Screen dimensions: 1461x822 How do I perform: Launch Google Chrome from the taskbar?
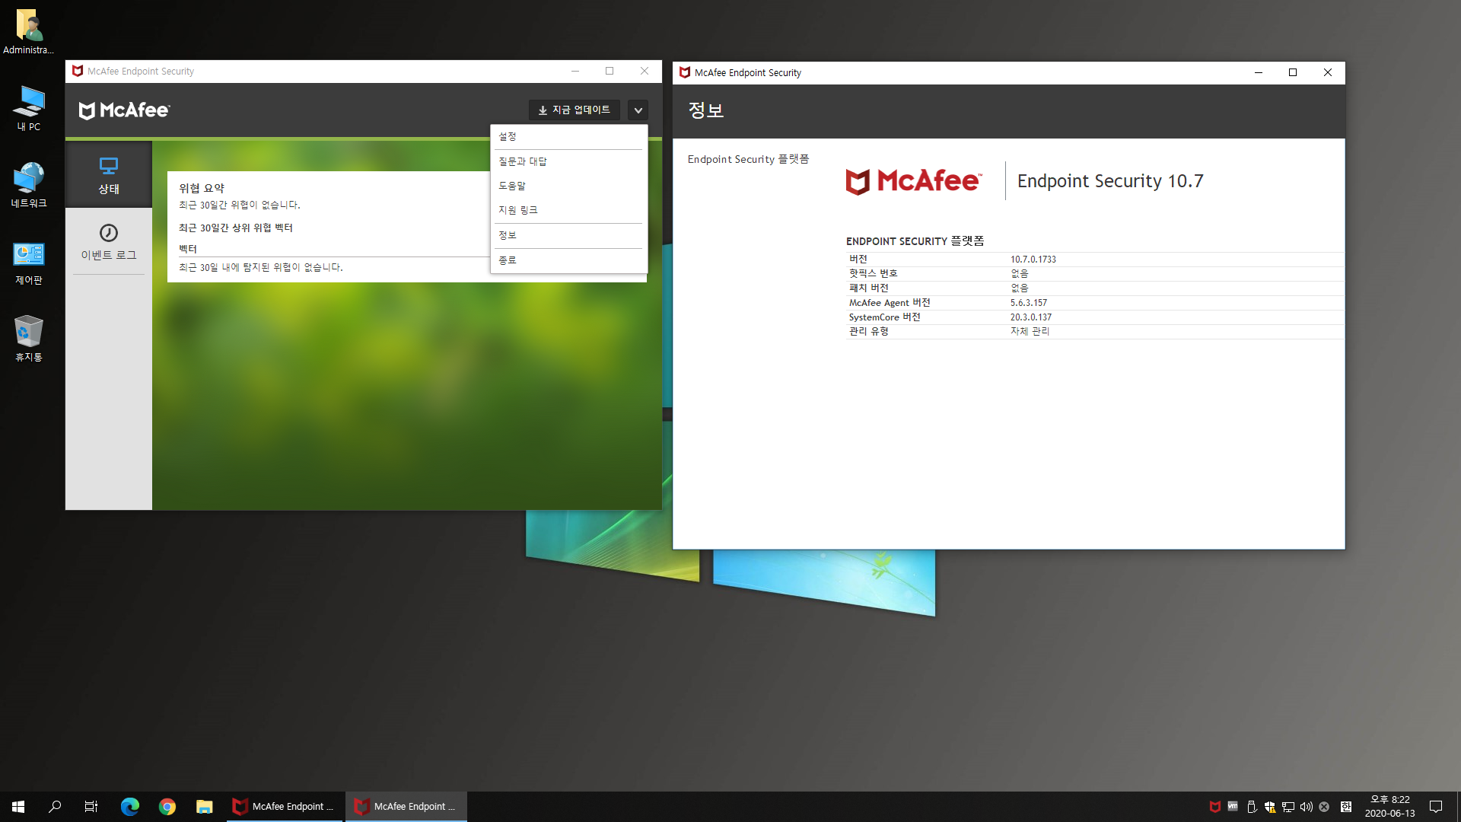point(167,807)
